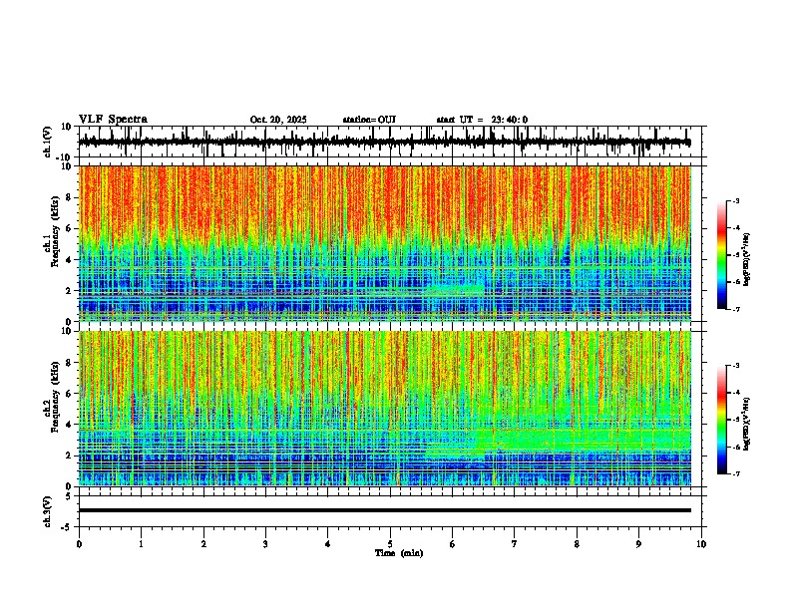Click the ch.1 spectrogram plot

(384, 243)
